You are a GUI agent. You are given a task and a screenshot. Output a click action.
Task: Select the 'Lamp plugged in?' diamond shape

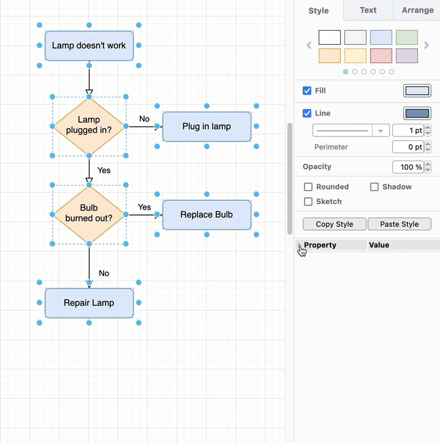89,126
